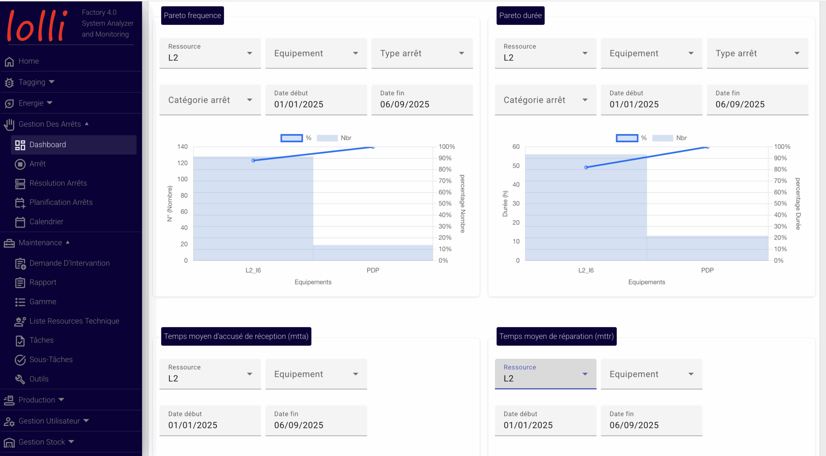Click the Energie leaf icon

9,104
